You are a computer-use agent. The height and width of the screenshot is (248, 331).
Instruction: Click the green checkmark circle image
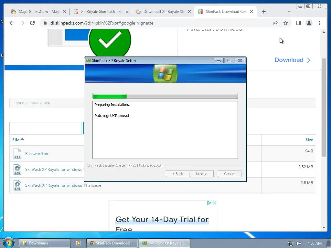[110, 42]
